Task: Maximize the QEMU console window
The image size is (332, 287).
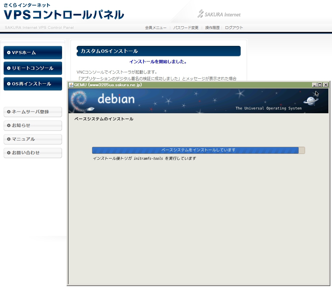Action: point(320,85)
